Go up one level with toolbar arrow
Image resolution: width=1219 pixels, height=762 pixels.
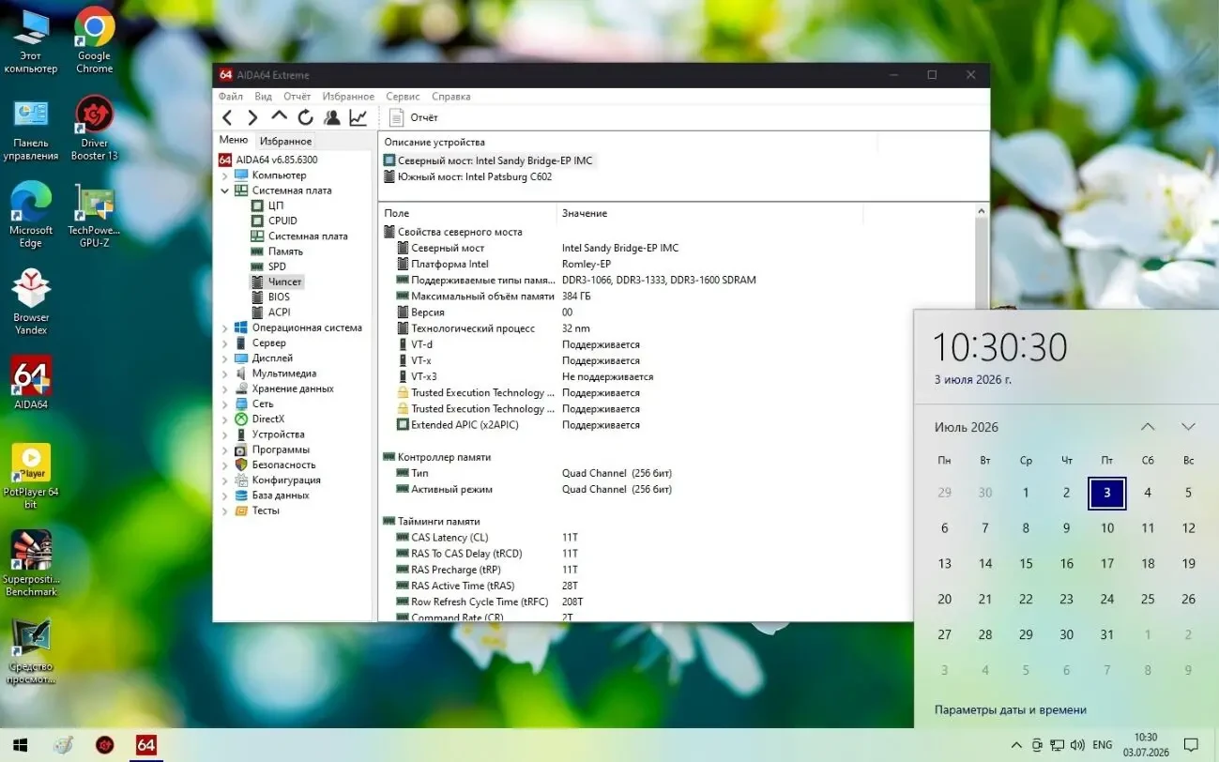(x=279, y=116)
